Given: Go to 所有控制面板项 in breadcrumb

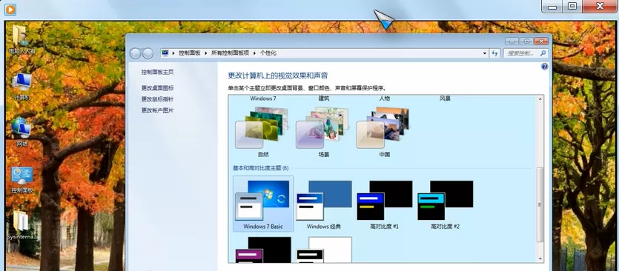Looking at the screenshot, I should point(230,53).
